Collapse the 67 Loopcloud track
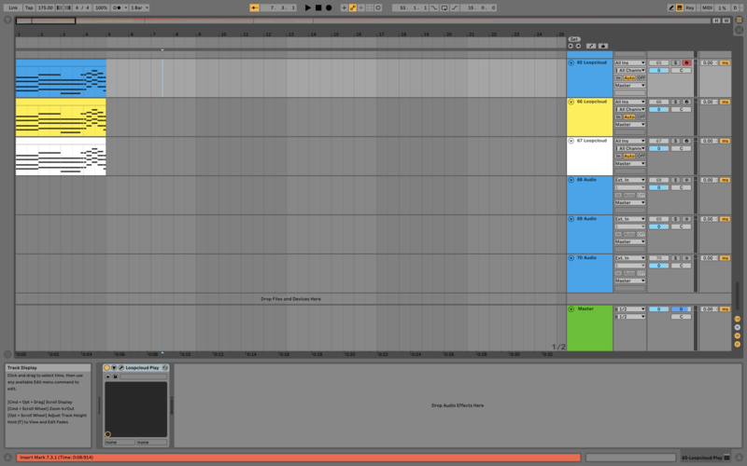747x466 pixels. (x=571, y=141)
